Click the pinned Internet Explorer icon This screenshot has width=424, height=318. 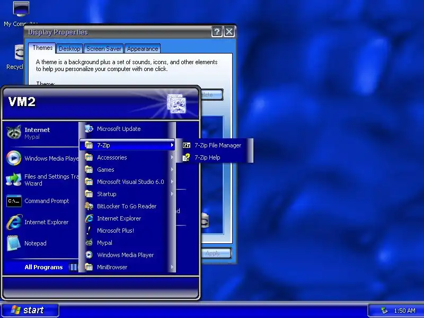[x=14, y=222]
